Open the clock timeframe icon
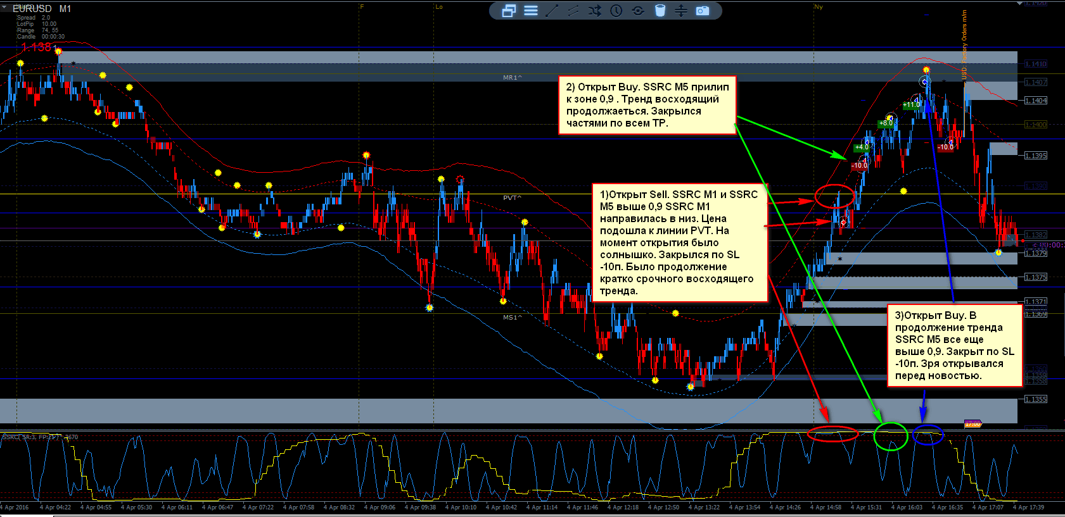The image size is (1065, 517). coord(616,11)
